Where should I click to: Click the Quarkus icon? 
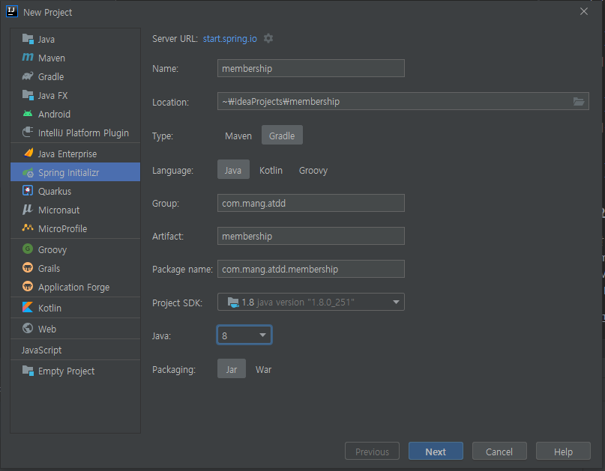click(28, 190)
